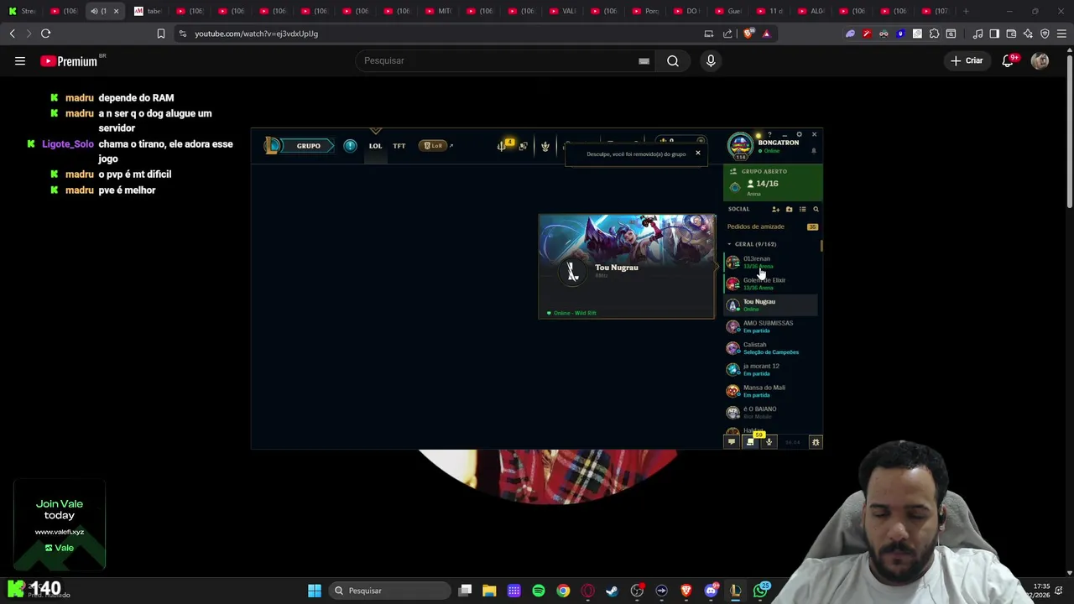Select friend Tou Nugrau in list
The width and height of the screenshot is (1074, 604).
tap(772, 305)
